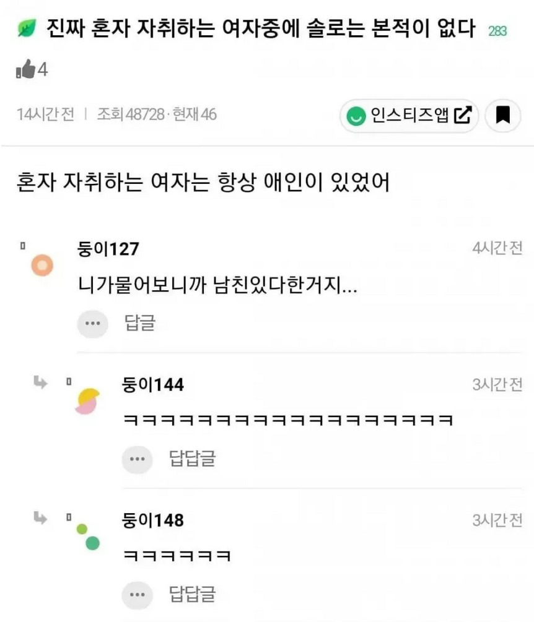Screen dimensions: 534x622
Task: Toggle the bookmark icon button
Action: tap(502, 115)
